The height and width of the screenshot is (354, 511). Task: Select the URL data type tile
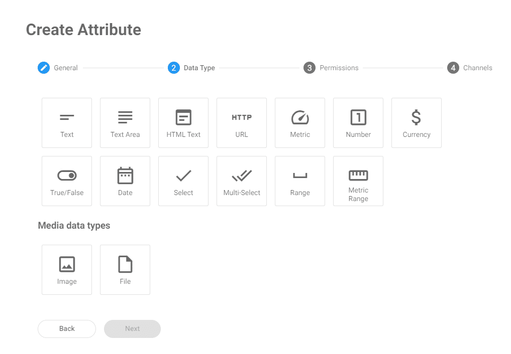click(242, 123)
